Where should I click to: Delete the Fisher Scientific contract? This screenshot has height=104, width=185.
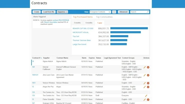148,99
